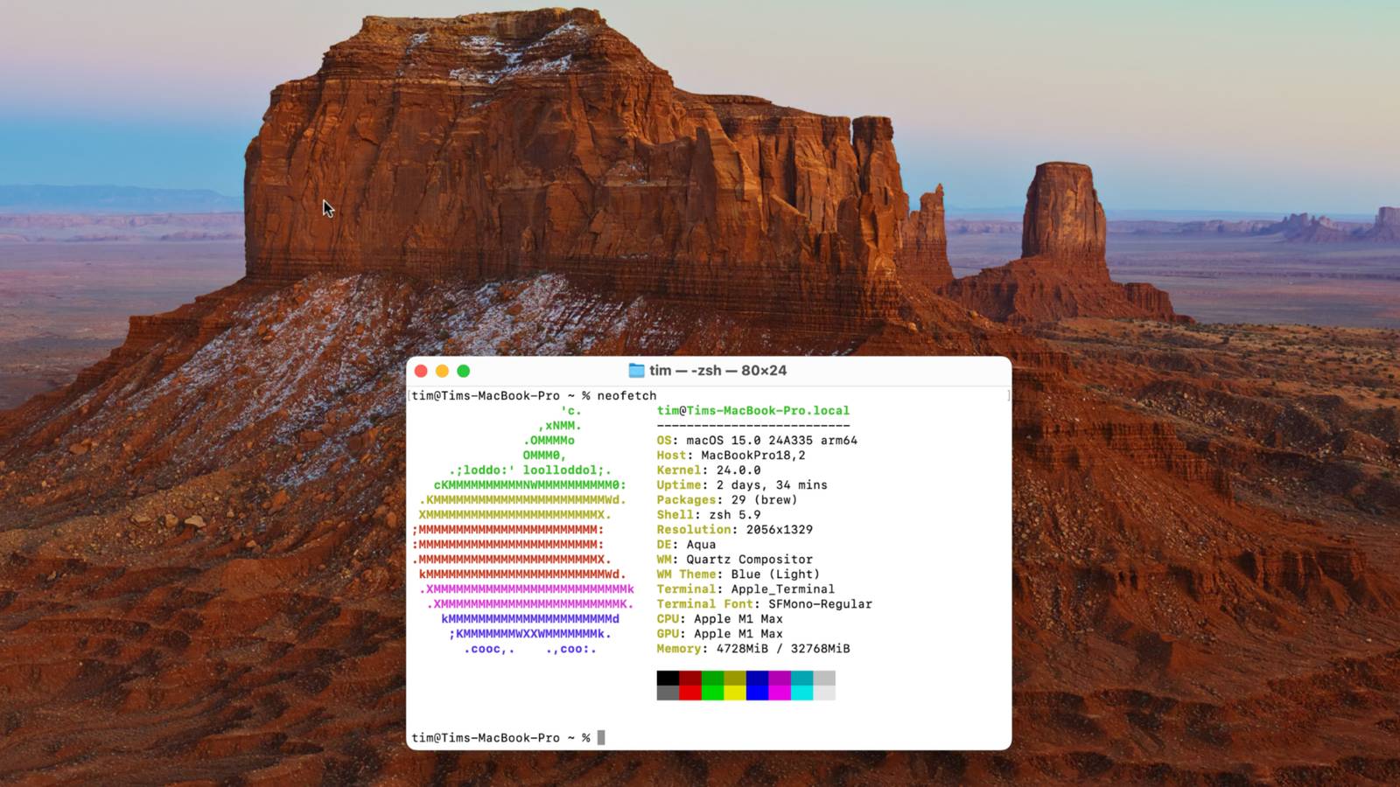Click the 'Memory: 4728MiB / 32768MiB' line

click(x=753, y=648)
